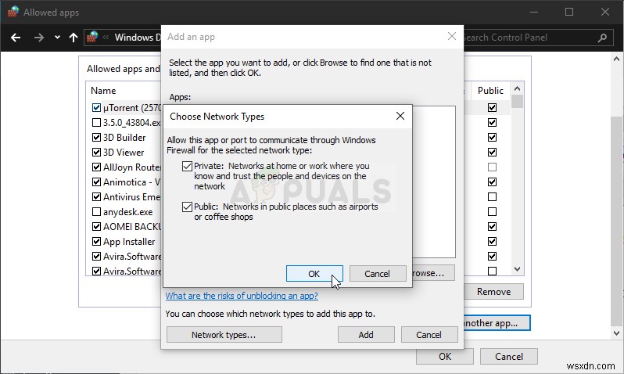Click the Remove button

pyautogui.click(x=494, y=292)
